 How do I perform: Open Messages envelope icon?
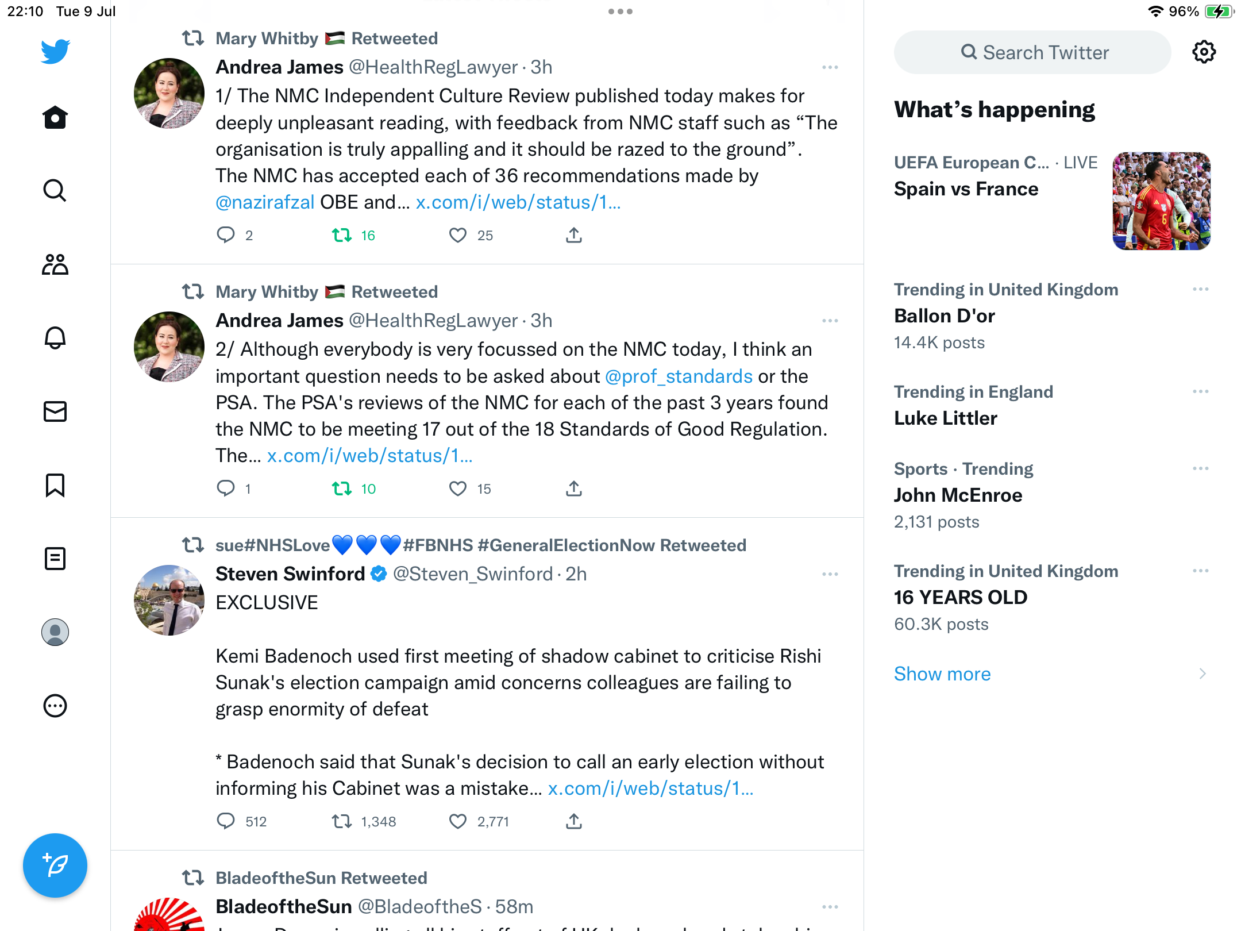[55, 411]
